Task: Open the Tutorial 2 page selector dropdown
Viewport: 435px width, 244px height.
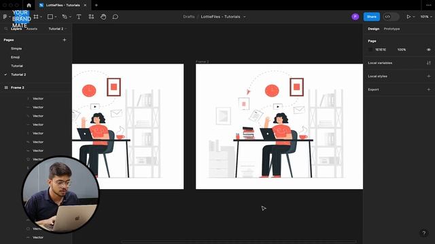Action: coord(57,28)
